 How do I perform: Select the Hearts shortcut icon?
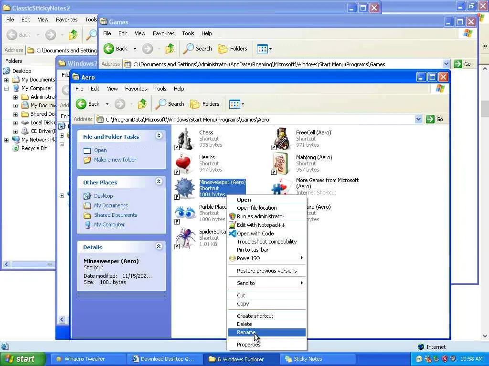(x=184, y=164)
